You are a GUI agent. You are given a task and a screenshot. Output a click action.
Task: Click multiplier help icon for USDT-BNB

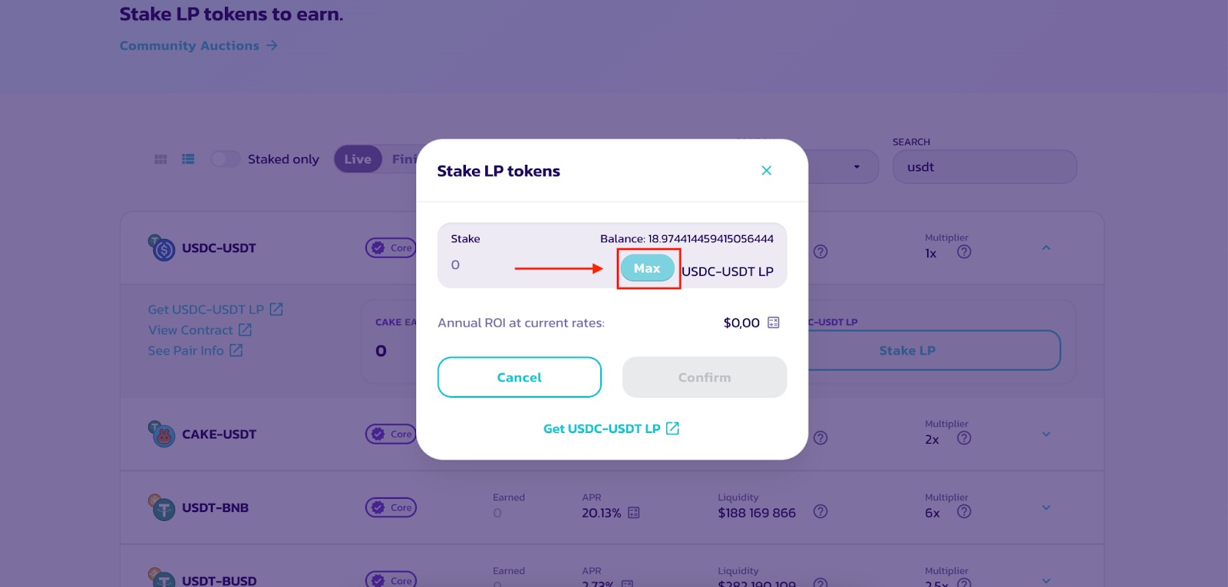click(964, 512)
